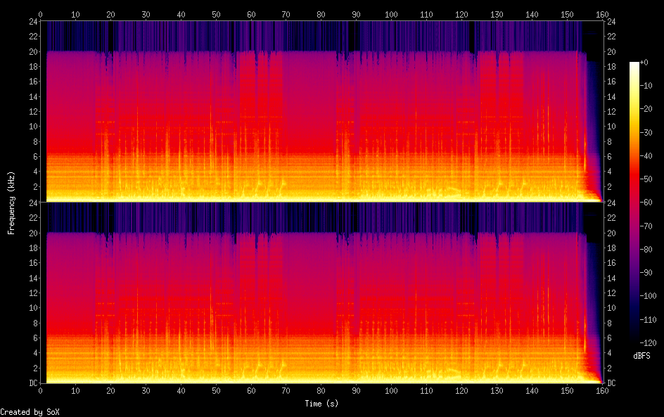Click the "Frequency (kHz)" vertical axis label

tap(11, 203)
